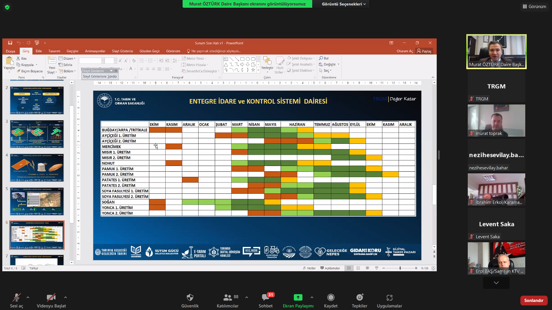
Task: Turn on camera with Videoyu Başlat
Action: (51, 297)
